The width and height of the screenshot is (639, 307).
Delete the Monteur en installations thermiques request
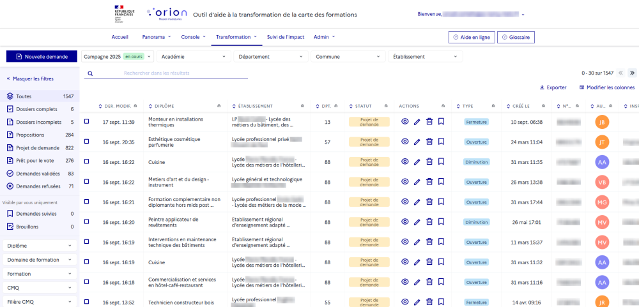coord(429,121)
